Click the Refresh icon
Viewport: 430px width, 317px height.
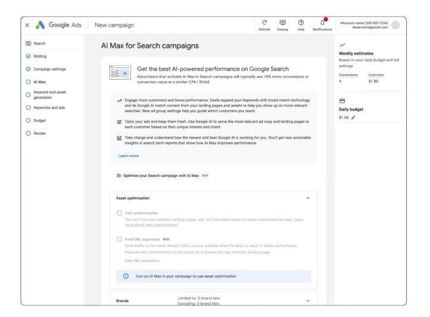(264, 23)
